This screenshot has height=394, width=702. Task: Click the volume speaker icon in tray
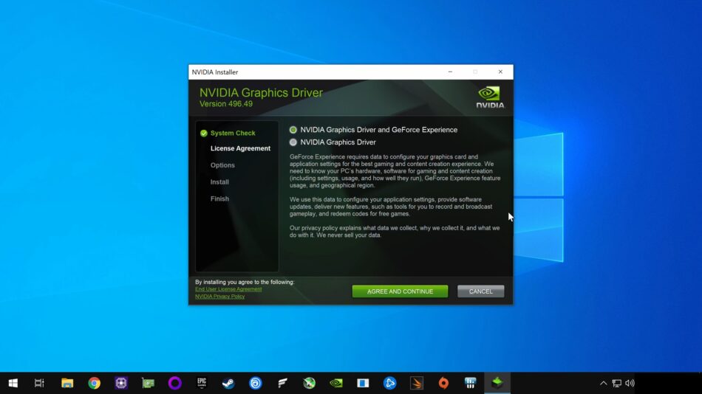pyautogui.click(x=630, y=383)
